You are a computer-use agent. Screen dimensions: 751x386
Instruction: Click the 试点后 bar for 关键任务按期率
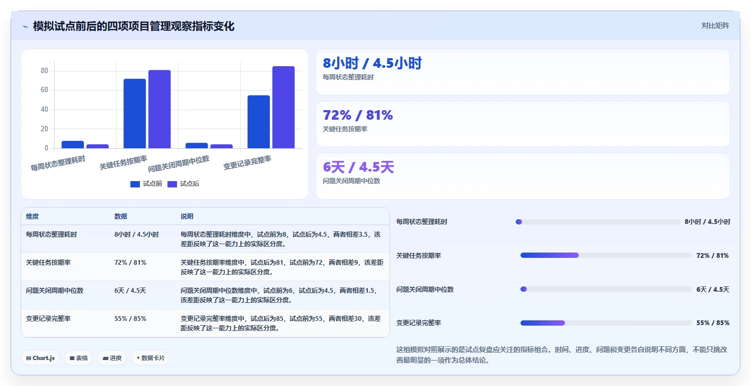160,109
